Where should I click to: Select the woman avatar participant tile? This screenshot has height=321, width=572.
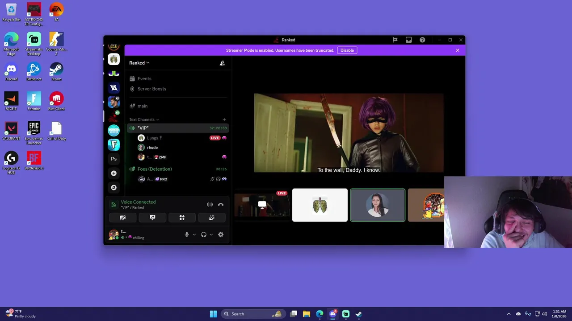tap(378, 205)
